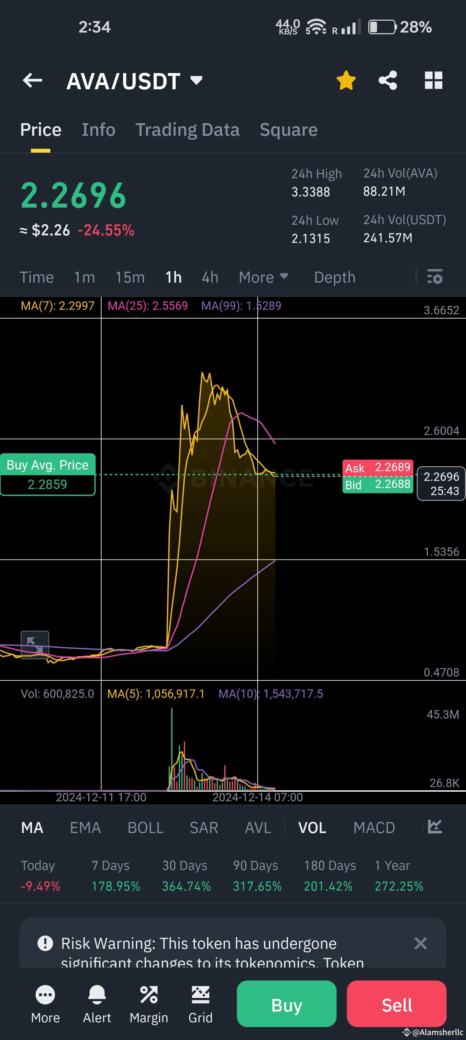Tap the share icon
Image resolution: width=466 pixels, height=1040 pixels.
388,80
